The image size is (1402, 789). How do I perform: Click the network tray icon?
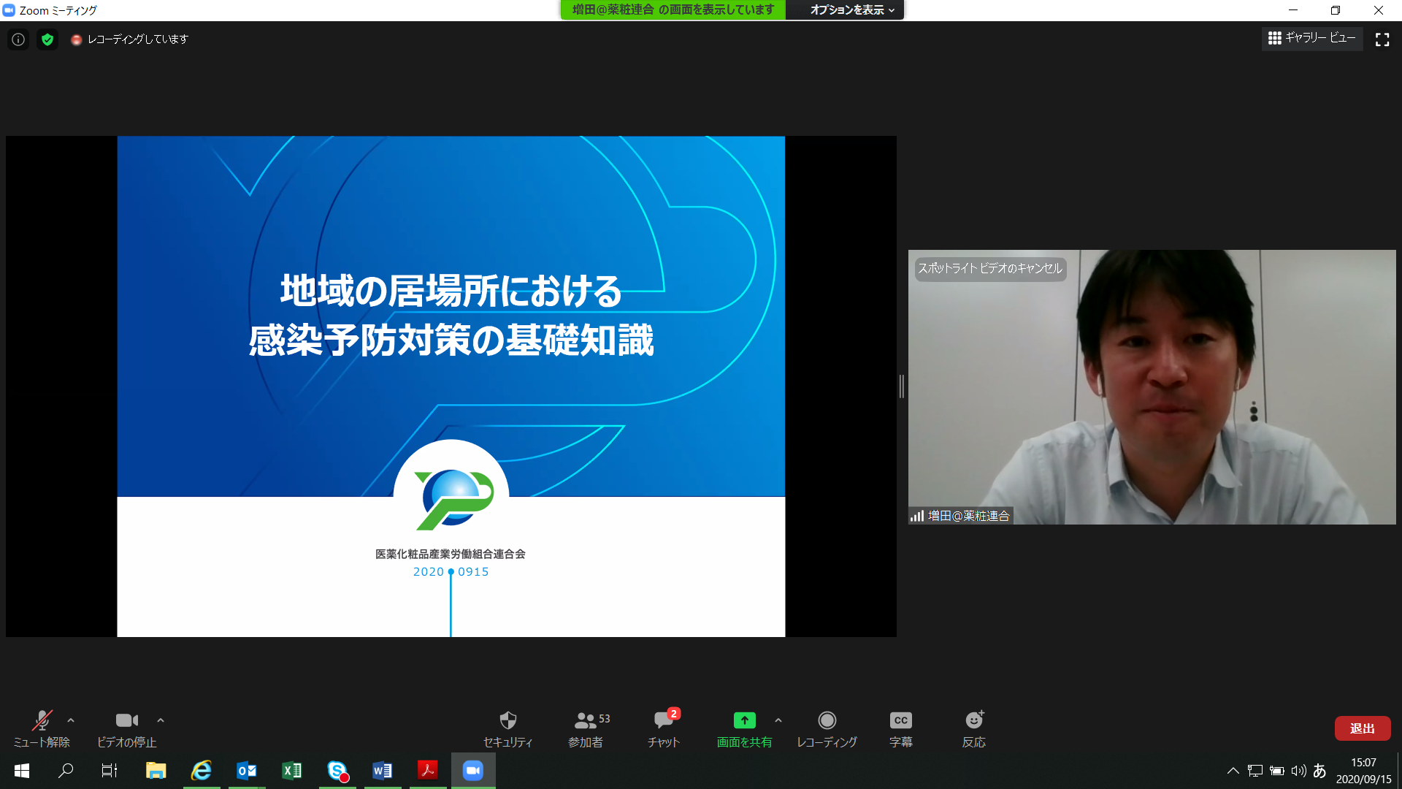pyautogui.click(x=1255, y=771)
